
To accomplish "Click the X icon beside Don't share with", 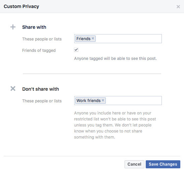I will (x=13, y=89).
